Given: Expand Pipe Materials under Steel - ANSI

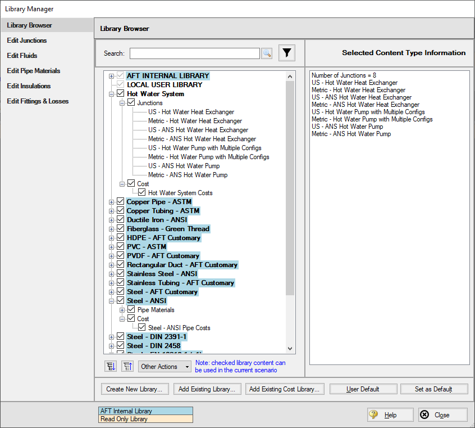Looking at the screenshot, I should 122,310.
